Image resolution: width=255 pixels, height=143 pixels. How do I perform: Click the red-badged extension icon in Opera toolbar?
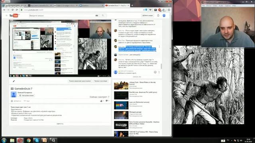(x=160, y=10)
